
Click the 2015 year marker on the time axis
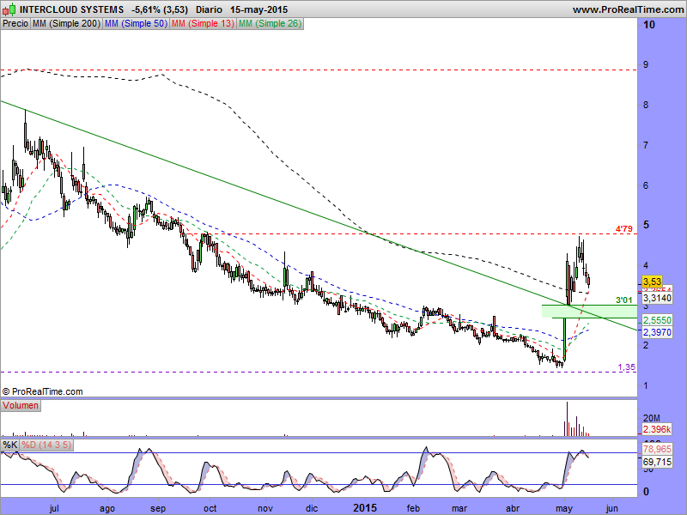365,508
